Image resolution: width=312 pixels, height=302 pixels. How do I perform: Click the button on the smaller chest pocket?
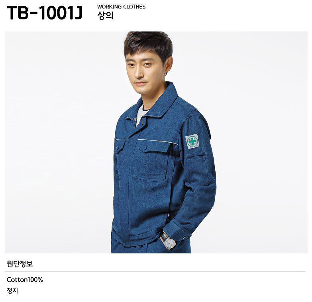(117, 148)
